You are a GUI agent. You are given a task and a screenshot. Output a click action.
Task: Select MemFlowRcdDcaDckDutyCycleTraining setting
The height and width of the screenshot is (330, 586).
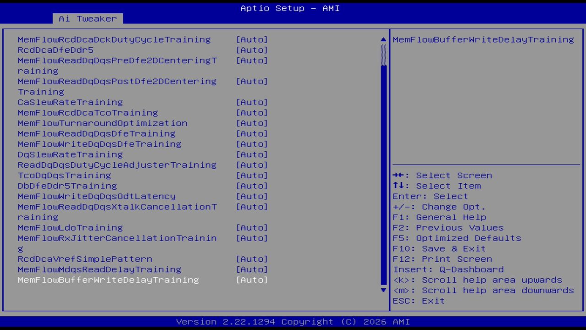[x=114, y=39]
